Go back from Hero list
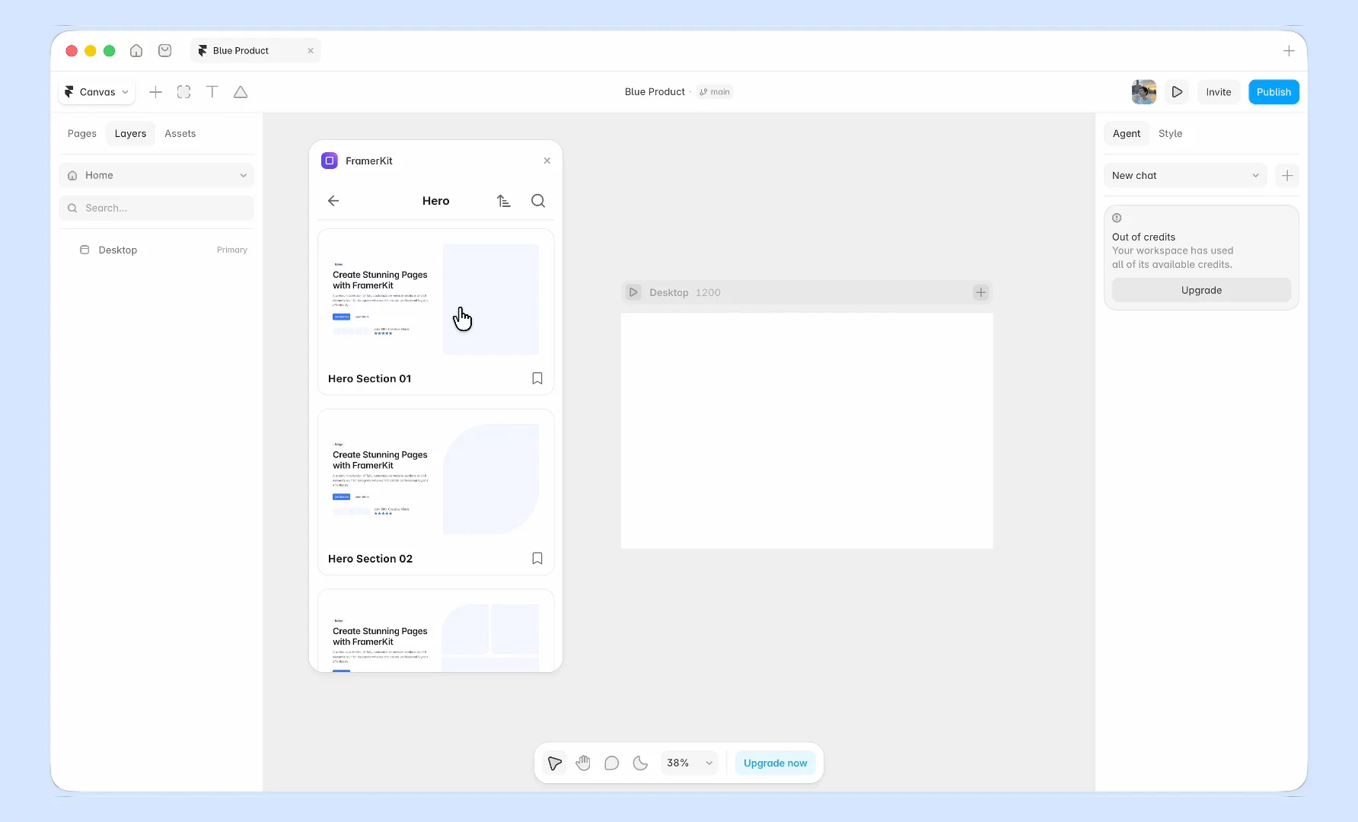 tap(333, 201)
